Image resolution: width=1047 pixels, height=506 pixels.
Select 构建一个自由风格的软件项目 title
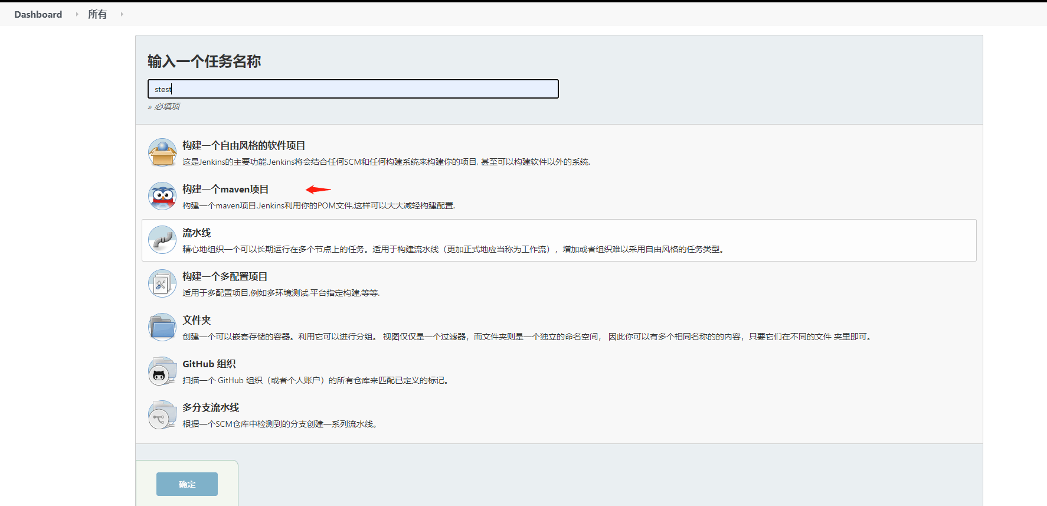[x=244, y=145]
